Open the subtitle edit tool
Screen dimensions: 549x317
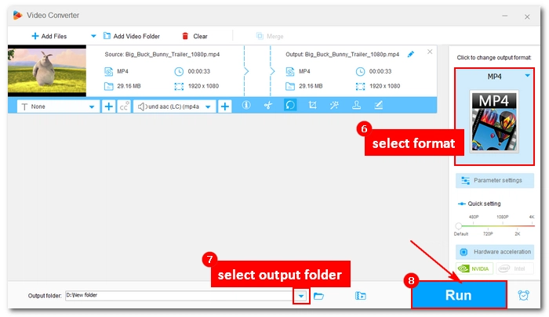point(379,105)
